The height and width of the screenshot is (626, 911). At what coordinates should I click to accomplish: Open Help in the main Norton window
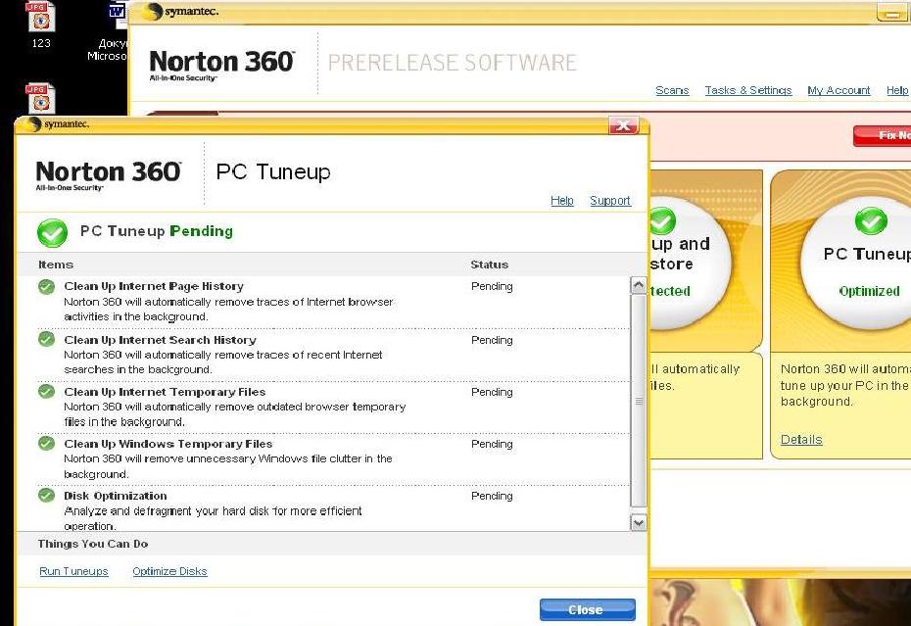tap(897, 91)
